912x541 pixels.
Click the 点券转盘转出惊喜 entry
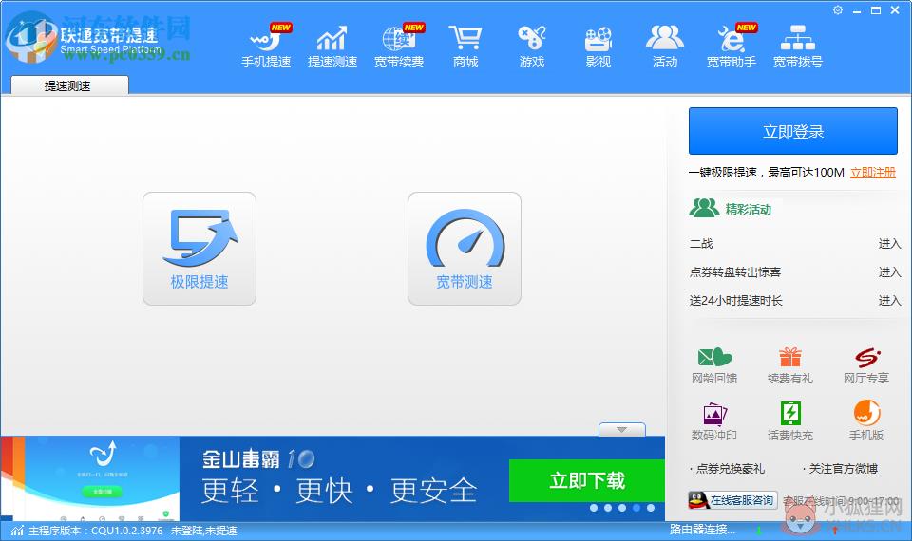(735, 272)
